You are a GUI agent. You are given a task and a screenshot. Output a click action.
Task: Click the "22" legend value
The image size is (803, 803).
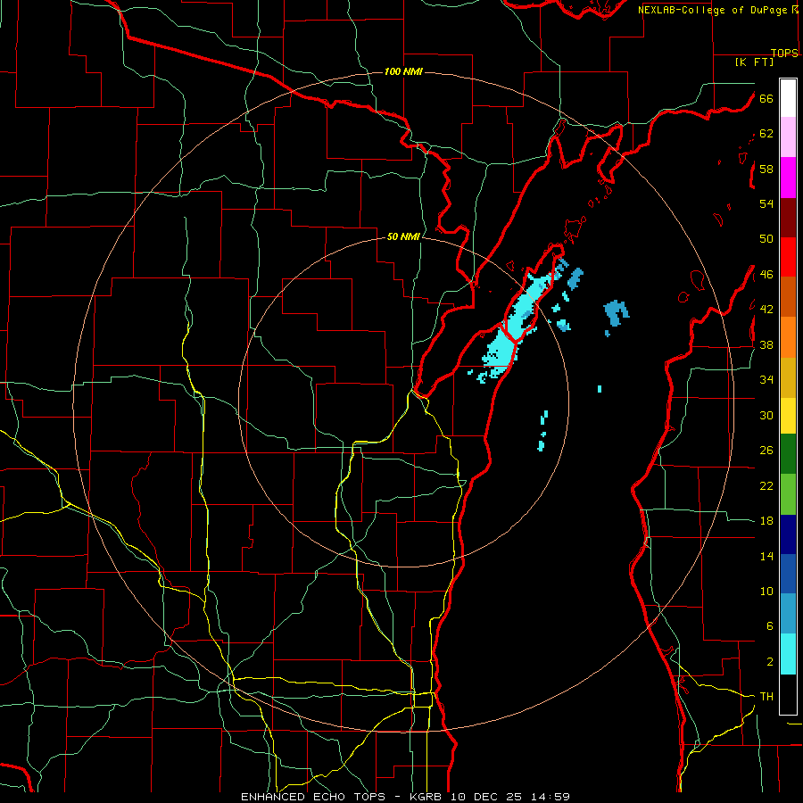point(766,485)
